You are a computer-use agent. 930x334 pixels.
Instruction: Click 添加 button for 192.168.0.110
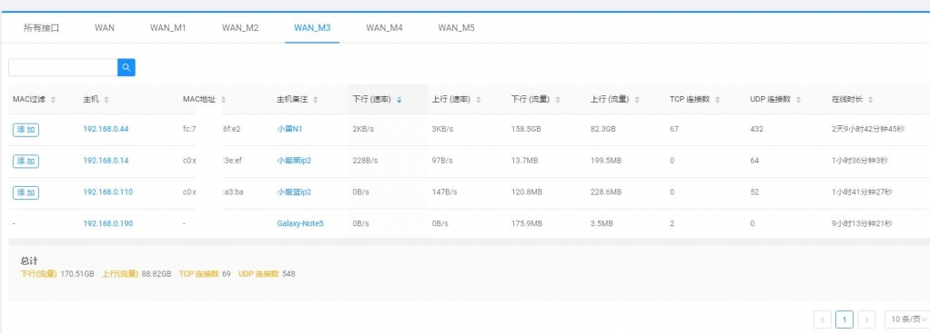(25, 192)
